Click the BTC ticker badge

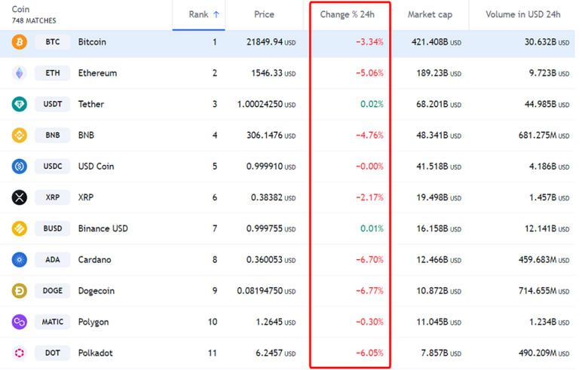point(53,42)
